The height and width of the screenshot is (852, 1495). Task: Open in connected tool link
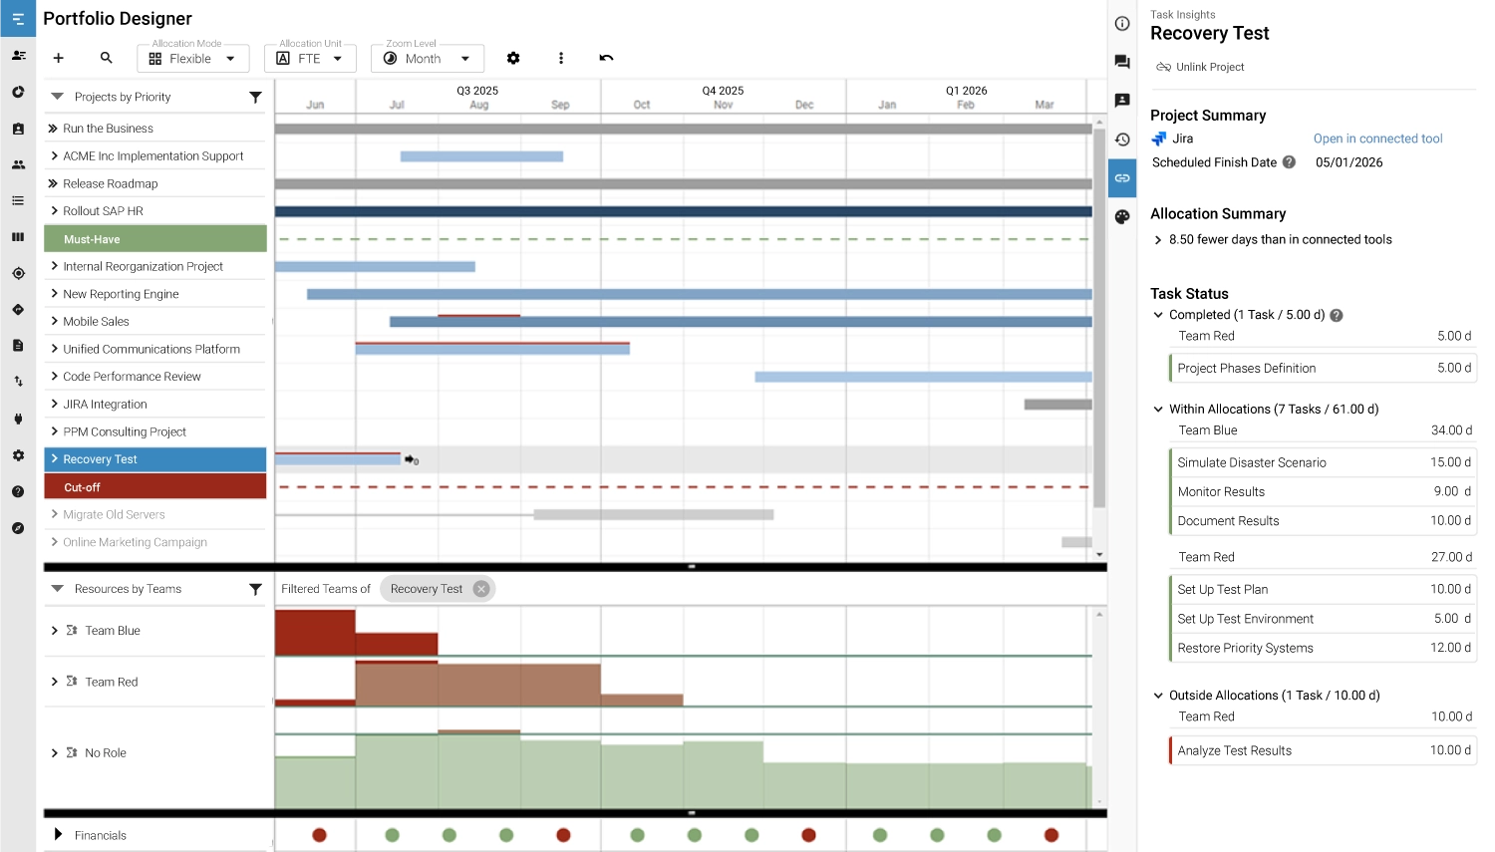point(1377,139)
